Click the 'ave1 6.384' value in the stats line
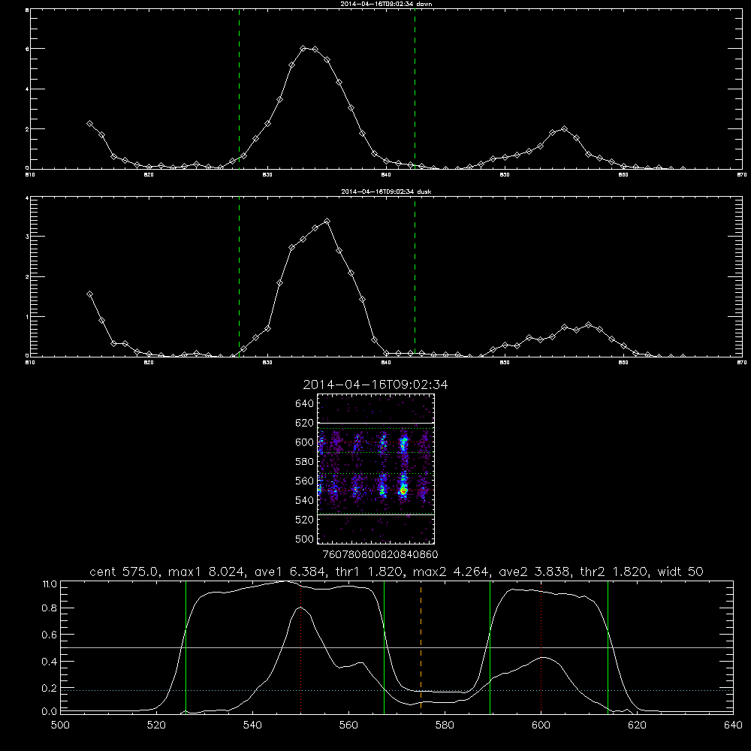Viewport: 751px width, 751px height. tap(291, 572)
